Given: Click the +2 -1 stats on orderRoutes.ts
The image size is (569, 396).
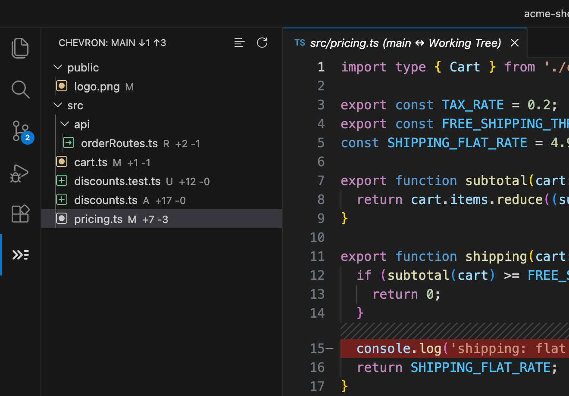Looking at the screenshot, I should point(188,144).
